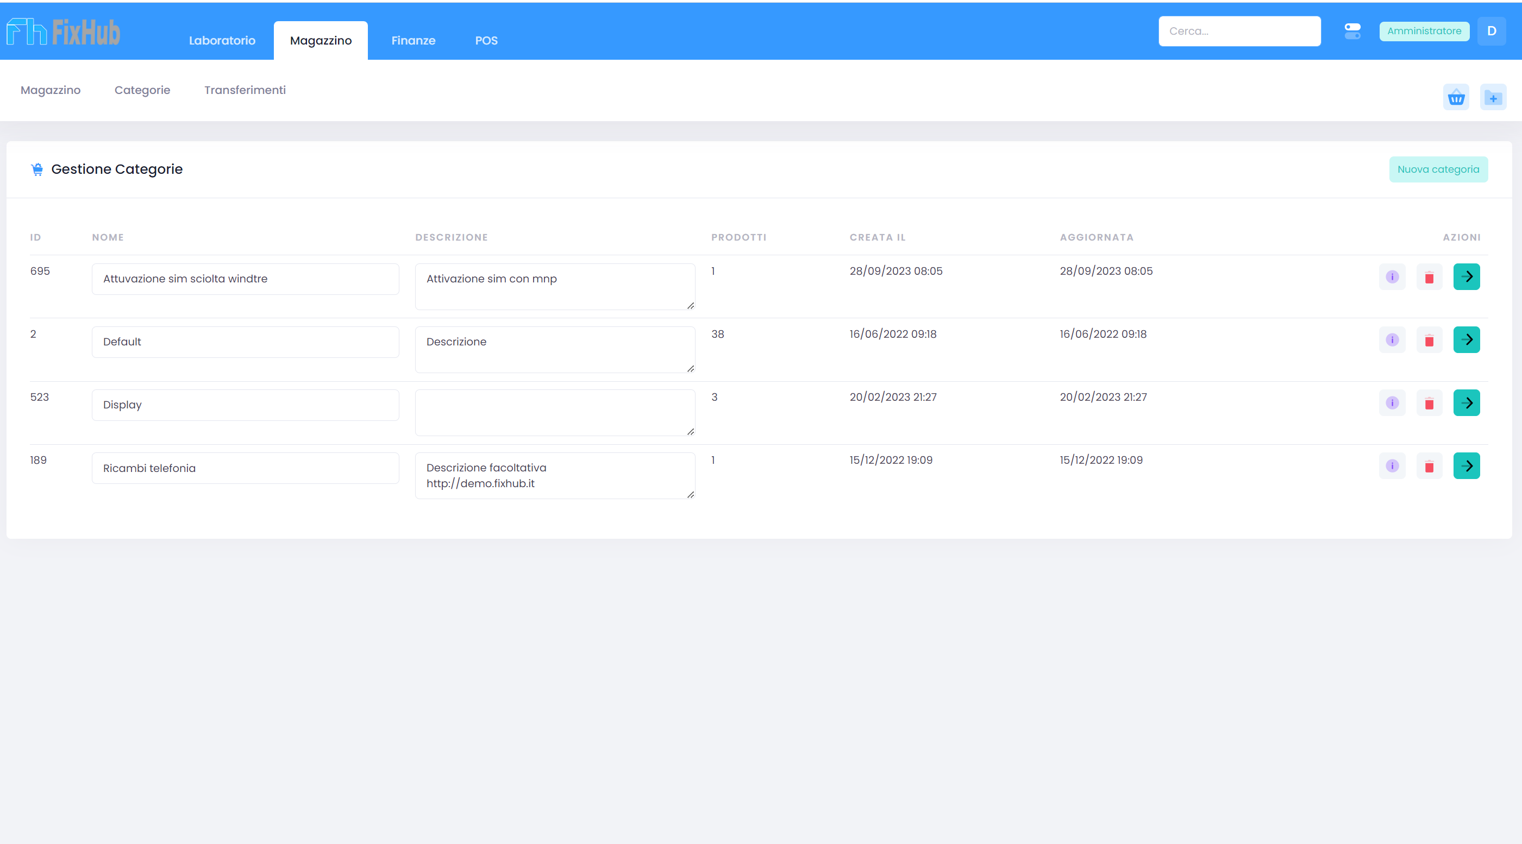Go to Transferimenti submenu

(x=245, y=90)
